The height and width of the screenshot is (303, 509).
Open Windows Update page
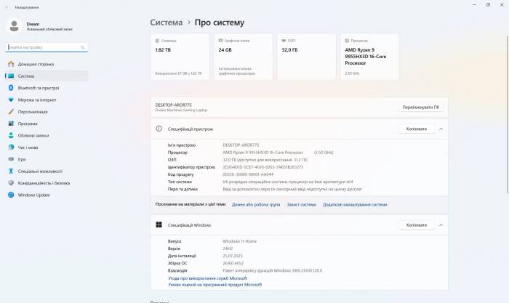47,195
